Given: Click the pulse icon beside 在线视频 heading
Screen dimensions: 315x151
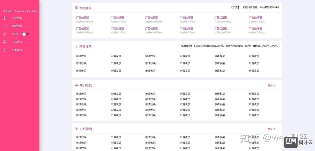Looking at the screenshot, I should (x=77, y=128).
